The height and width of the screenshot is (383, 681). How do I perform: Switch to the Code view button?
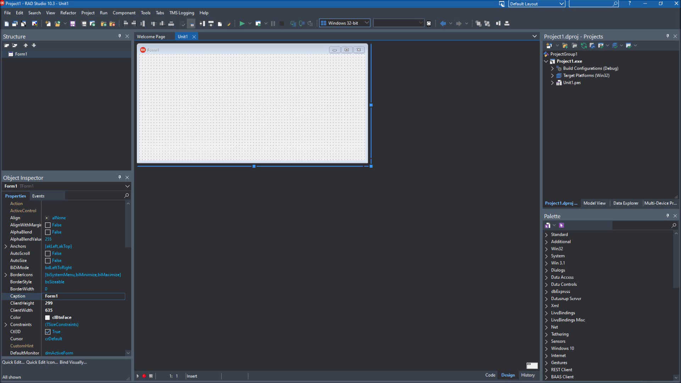coord(490,375)
